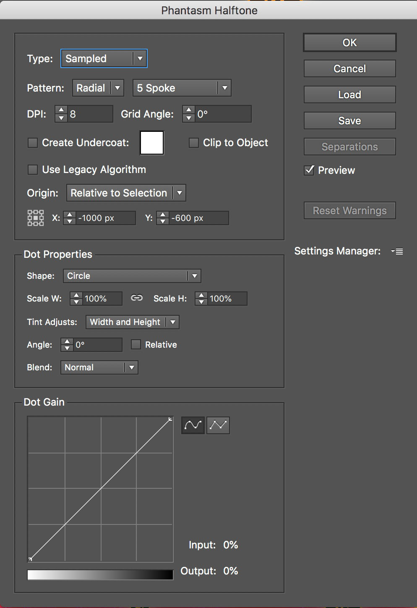Tick the Relative angle checkbox
417x608 pixels.
tap(136, 345)
